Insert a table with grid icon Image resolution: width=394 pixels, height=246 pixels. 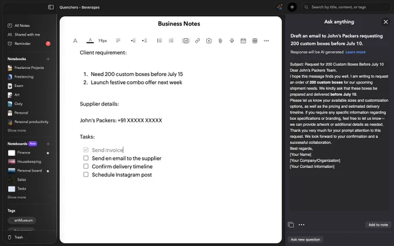tap(255, 41)
